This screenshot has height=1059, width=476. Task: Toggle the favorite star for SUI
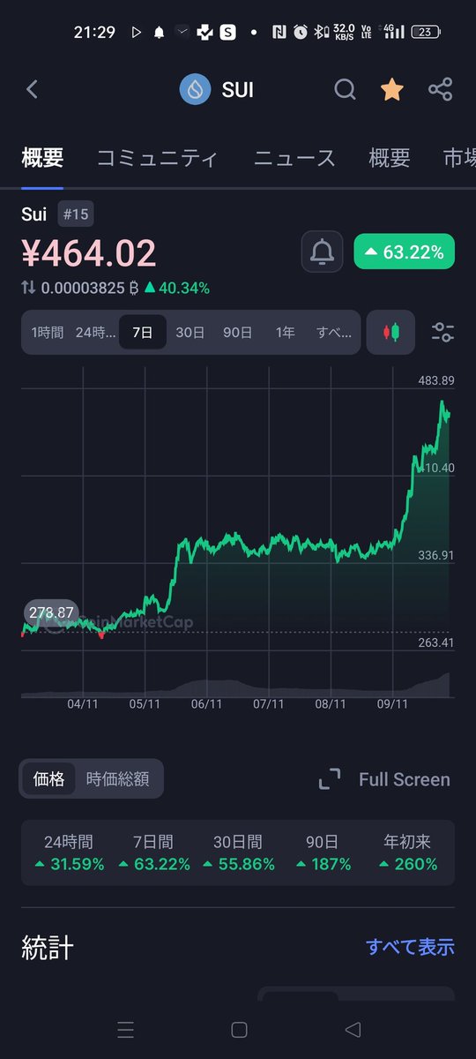coord(392,89)
